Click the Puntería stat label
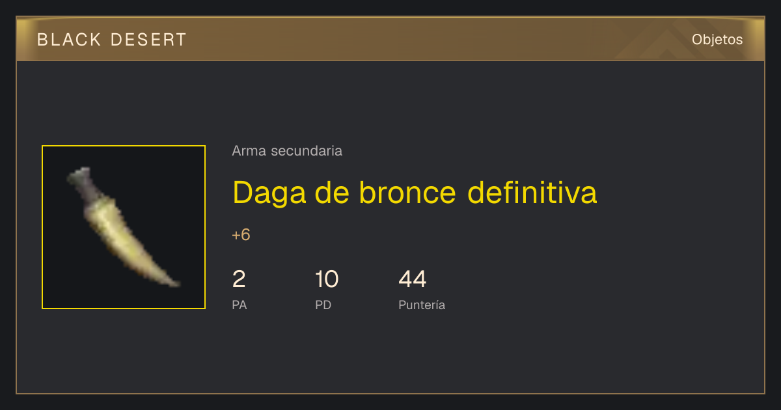 pyautogui.click(x=422, y=305)
